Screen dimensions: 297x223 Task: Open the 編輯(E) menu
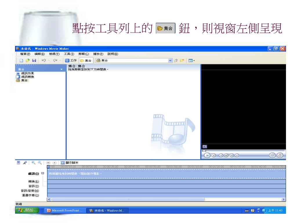tap(39, 54)
